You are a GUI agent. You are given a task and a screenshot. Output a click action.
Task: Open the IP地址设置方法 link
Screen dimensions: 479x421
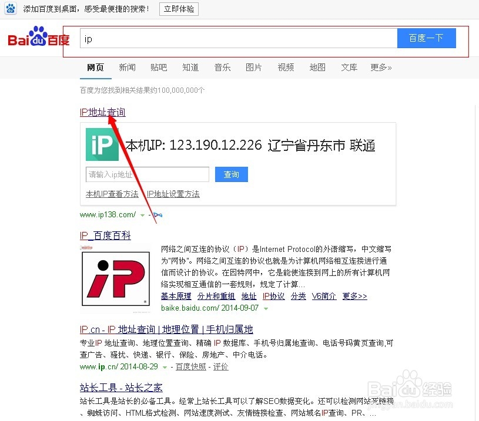pos(173,194)
